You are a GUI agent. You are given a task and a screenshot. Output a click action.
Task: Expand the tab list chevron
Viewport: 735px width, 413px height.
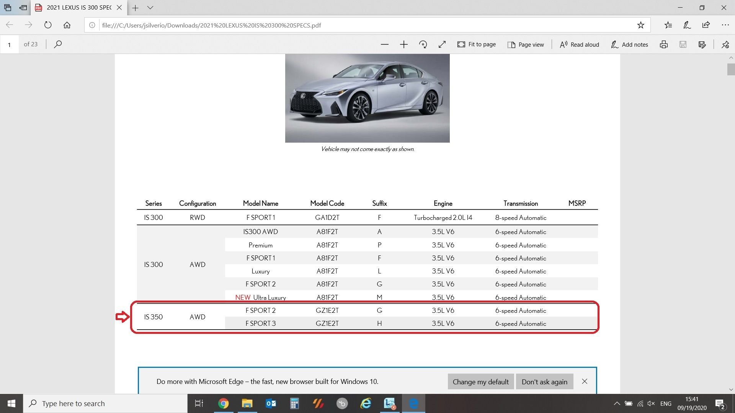coord(150,8)
